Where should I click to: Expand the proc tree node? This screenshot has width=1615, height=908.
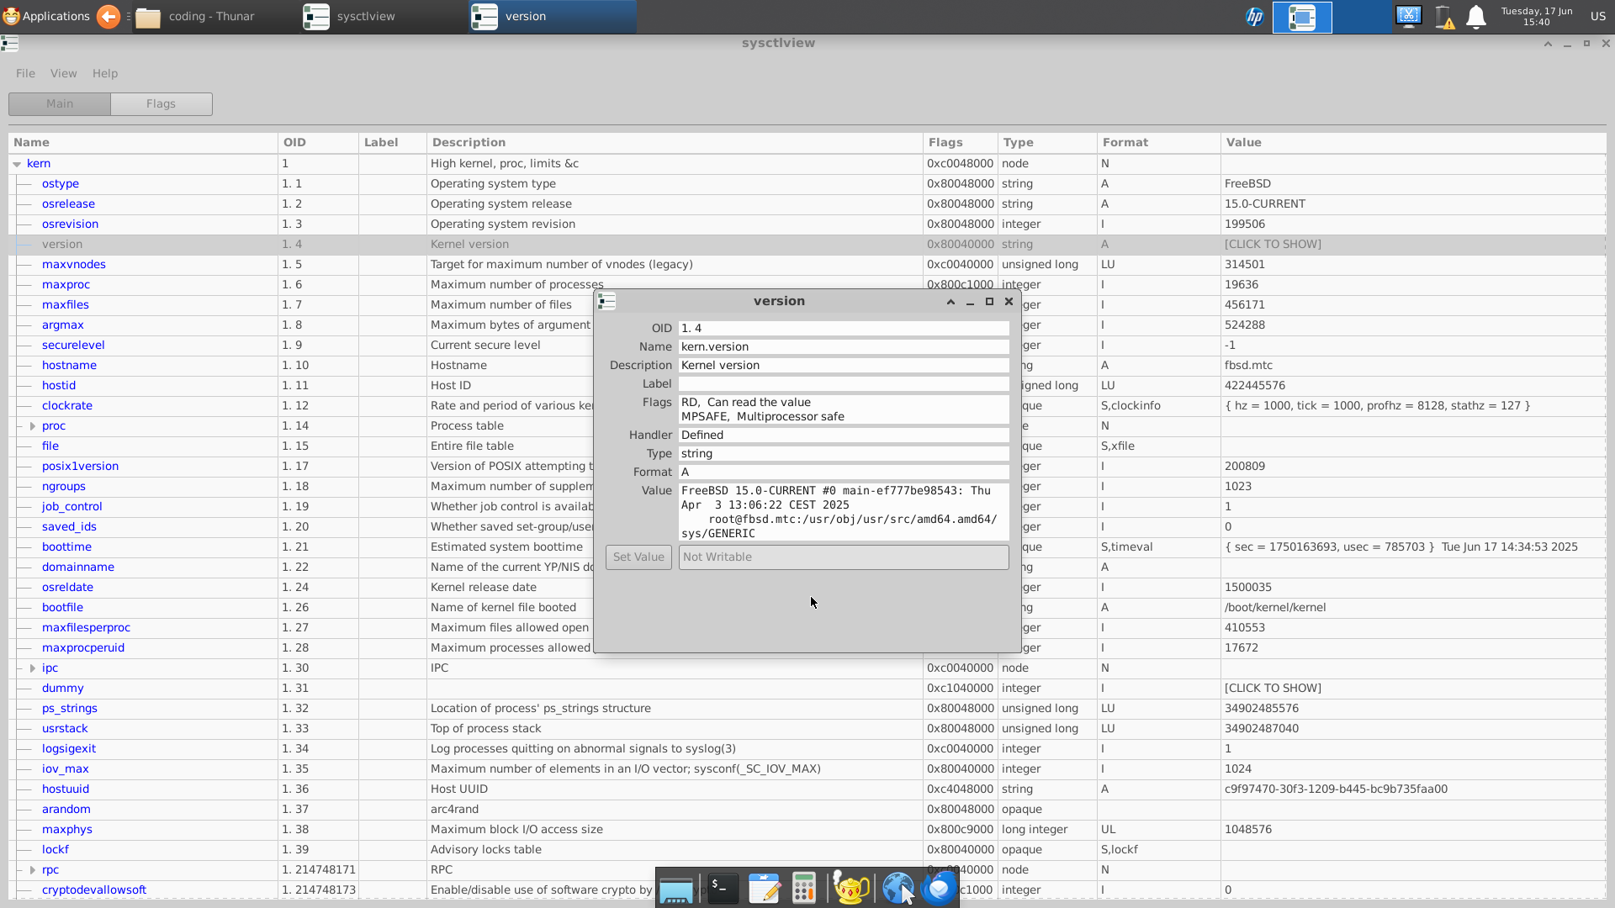coord(32,426)
